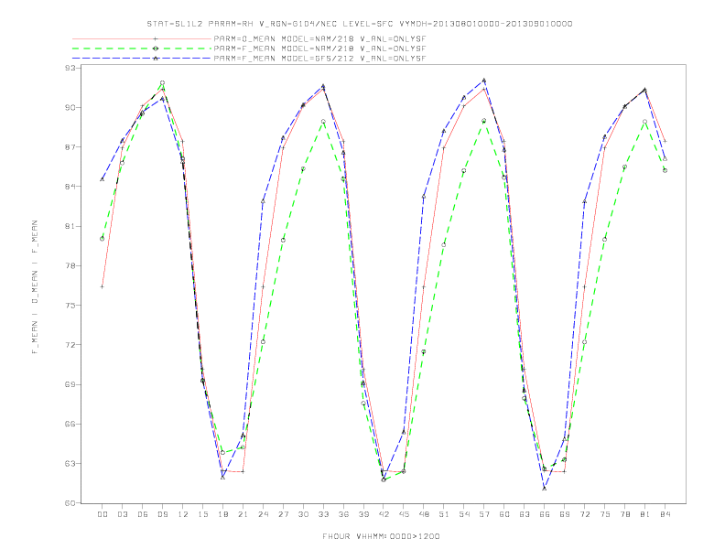
Task: Click the x-axis label FHOUR VHHMM:0000>1200
Action: point(382,536)
